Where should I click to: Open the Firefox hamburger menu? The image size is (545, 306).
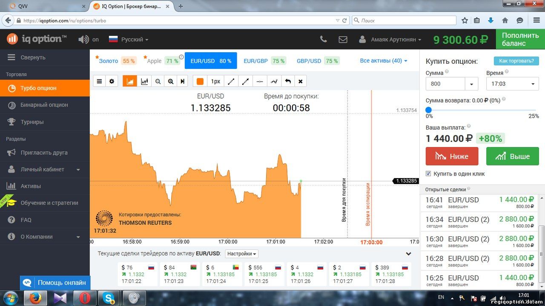[536, 20]
